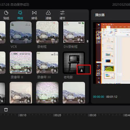Download the bottom-right car effect
Screen dimensions: 130x130
[x=82, y=101]
